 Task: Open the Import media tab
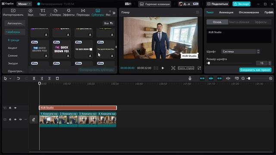pyautogui.click(x=13, y=12)
